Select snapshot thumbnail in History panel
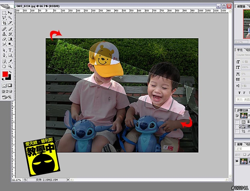This screenshot has height=191, width=250. click(x=244, y=116)
